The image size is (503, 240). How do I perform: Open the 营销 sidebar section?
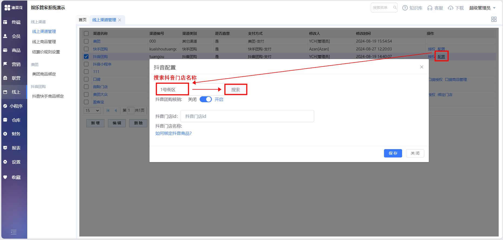tap(13, 64)
